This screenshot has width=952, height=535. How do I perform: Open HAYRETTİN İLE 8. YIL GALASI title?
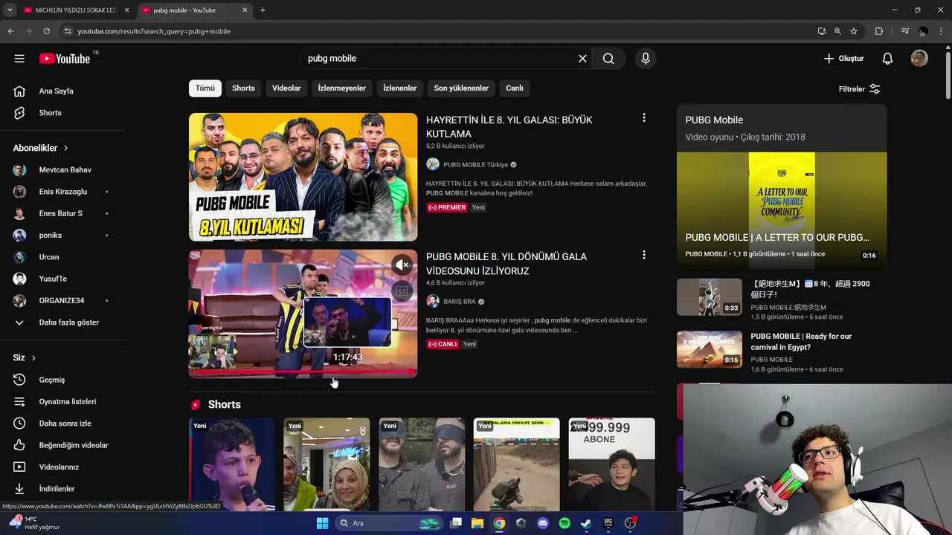tap(509, 127)
